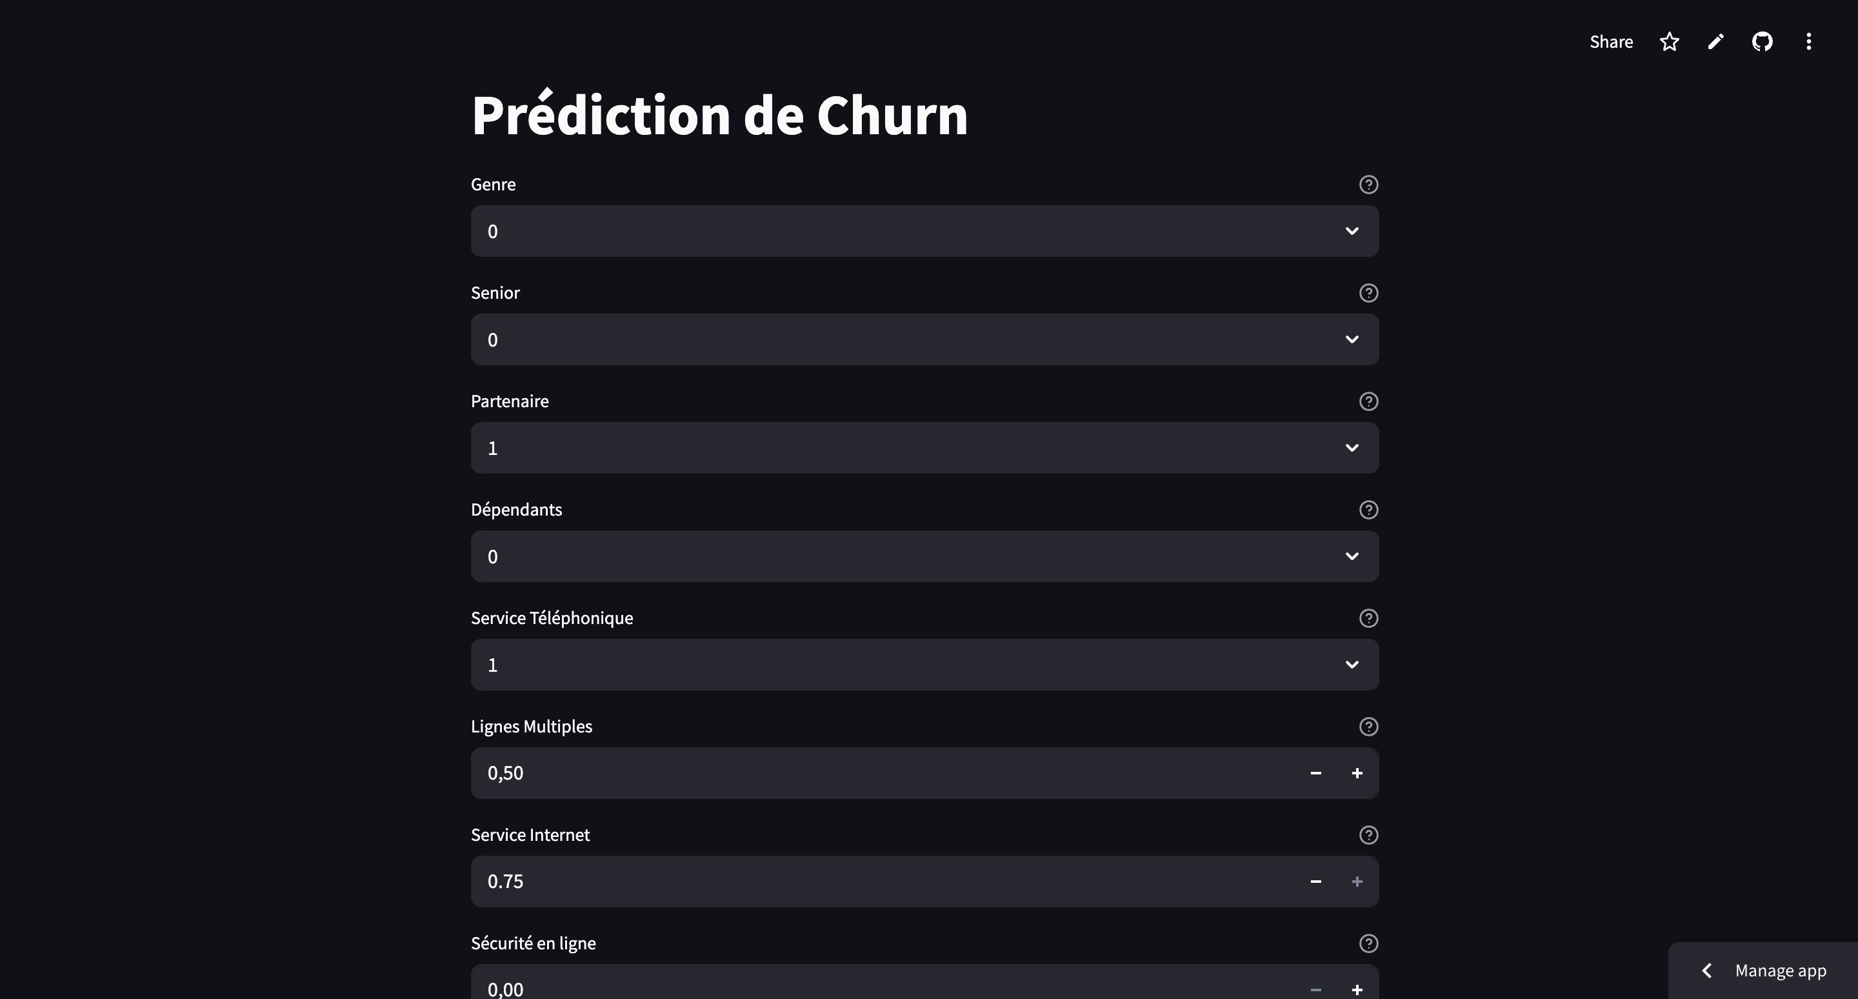The image size is (1858, 999).
Task: Click the pencil edit icon
Action: (x=1716, y=42)
